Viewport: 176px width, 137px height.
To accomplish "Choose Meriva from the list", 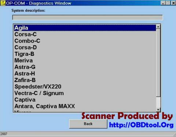I will coord(85,61).
